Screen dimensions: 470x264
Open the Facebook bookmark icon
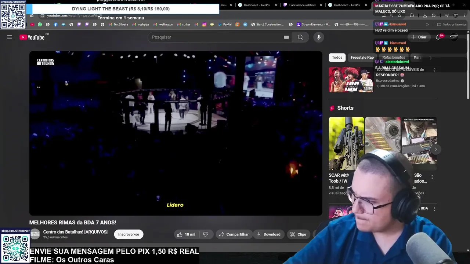click(x=55, y=25)
